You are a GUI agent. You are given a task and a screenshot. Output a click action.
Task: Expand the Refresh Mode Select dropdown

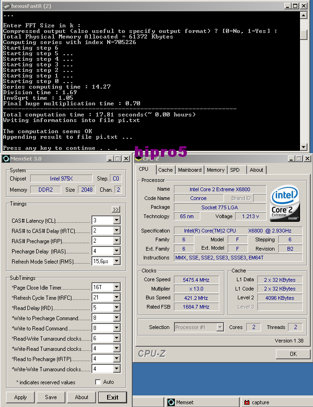[116, 261]
